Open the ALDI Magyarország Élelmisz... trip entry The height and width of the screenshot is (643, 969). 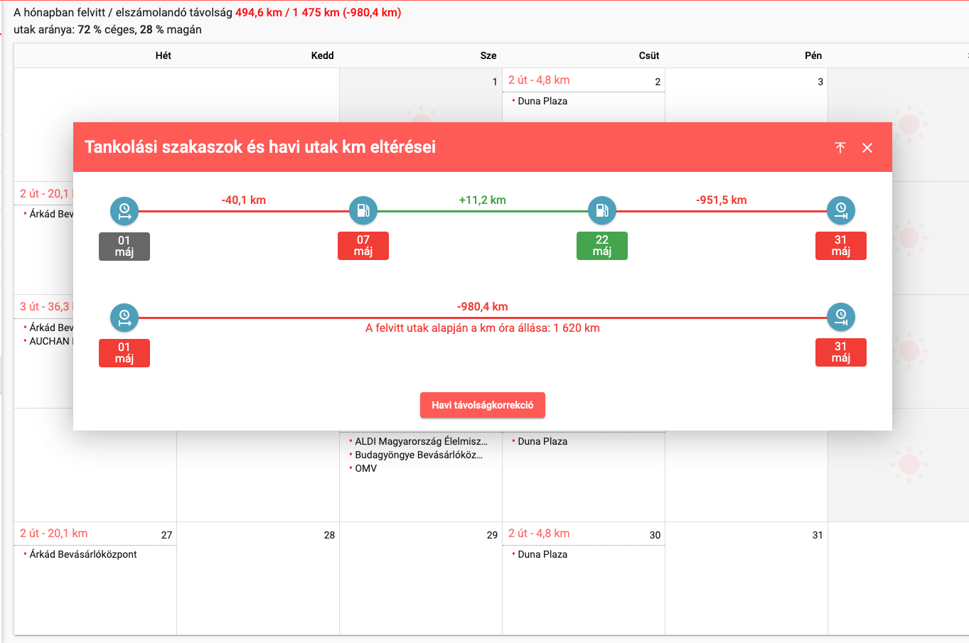coord(421,441)
